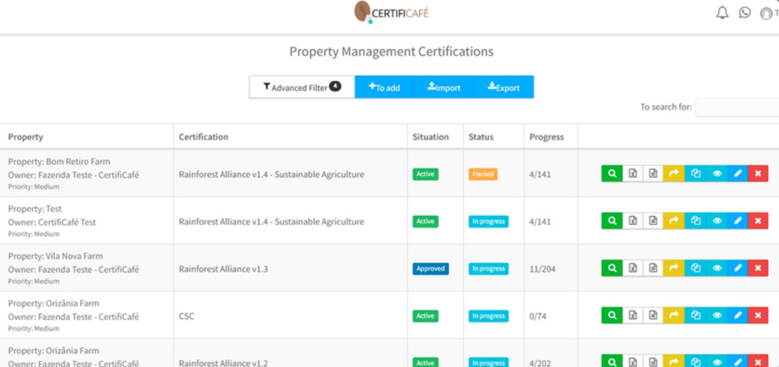
Task: Open the user profile avatar
Action: [x=766, y=13]
